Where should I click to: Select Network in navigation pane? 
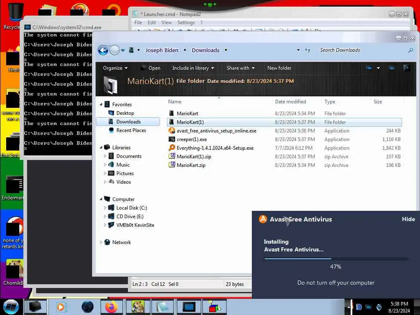click(x=121, y=242)
